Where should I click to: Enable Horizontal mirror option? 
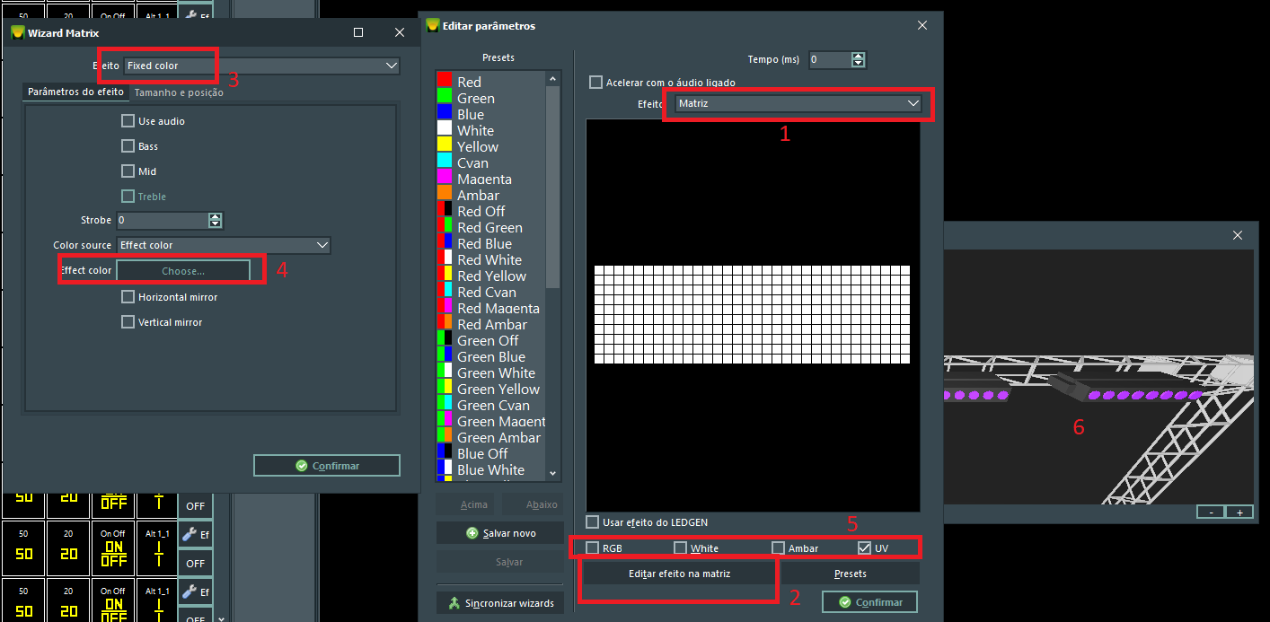[x=128, y=297]
